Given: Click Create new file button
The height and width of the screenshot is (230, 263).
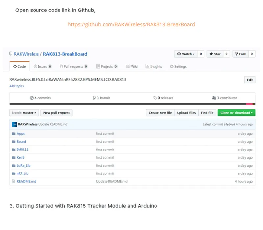Looking at the screenshot, I should (160, 113).
